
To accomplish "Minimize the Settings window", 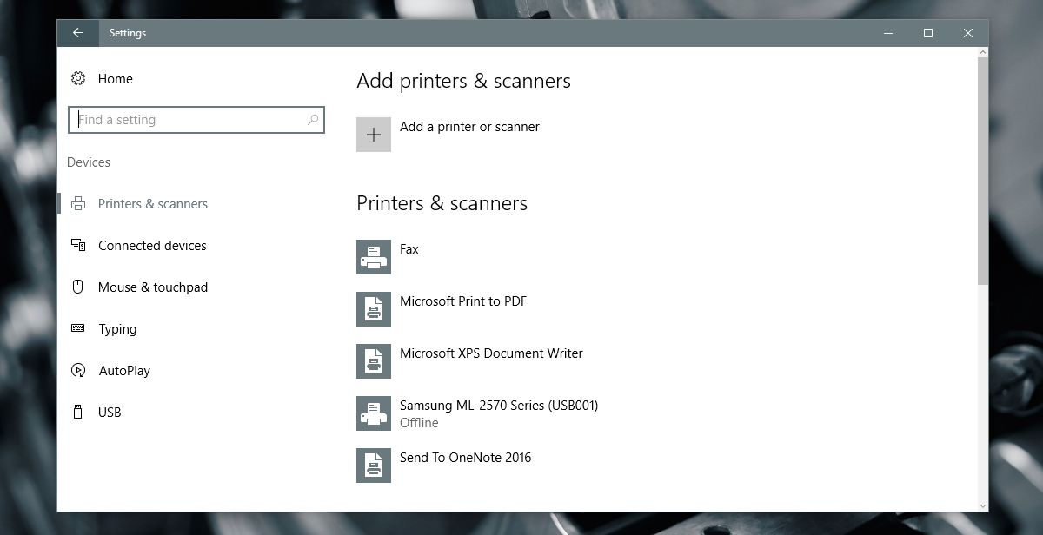I will tap(888, 33).
